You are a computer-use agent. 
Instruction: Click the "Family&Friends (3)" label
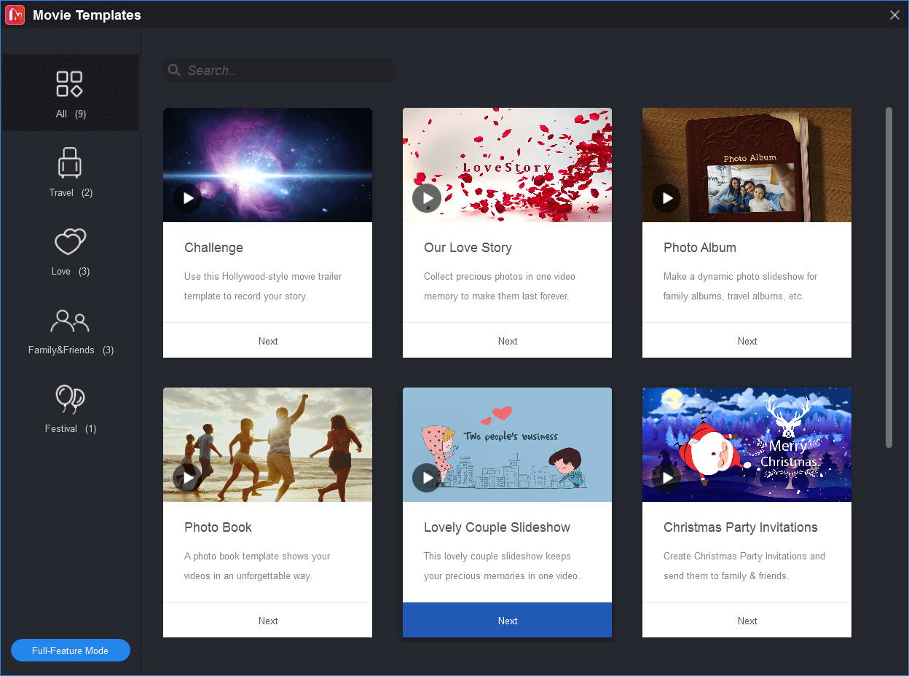pos(71,350)
